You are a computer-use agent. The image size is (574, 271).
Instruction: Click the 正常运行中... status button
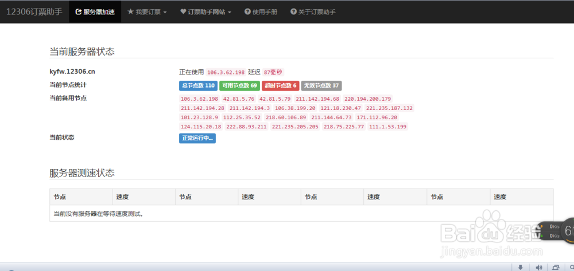click(x=197, y=139)
